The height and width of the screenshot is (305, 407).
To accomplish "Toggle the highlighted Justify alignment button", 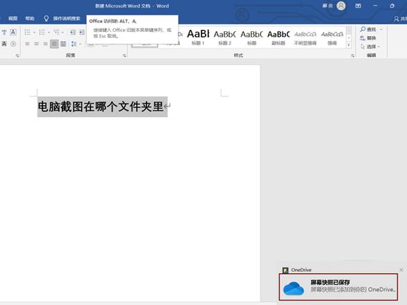I will pos(54,44).
